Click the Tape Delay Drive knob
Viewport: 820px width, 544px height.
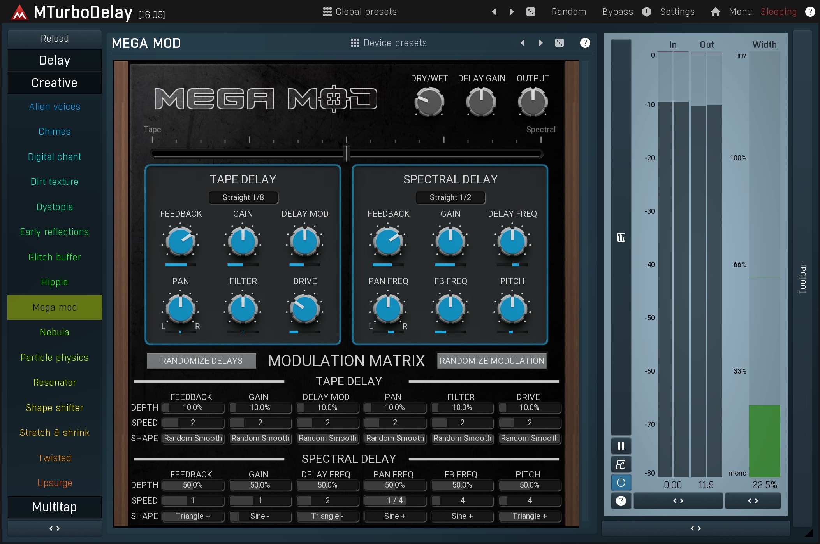pos(305,309)
